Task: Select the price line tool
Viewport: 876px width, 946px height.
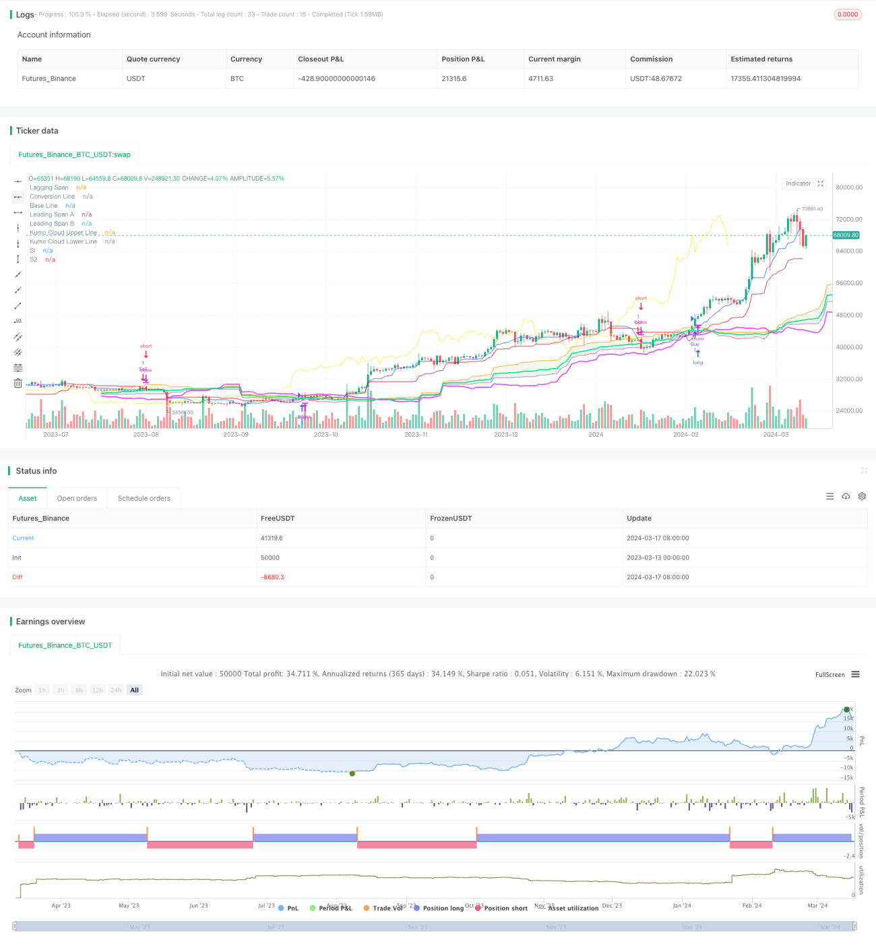Action: click(18, 321)
